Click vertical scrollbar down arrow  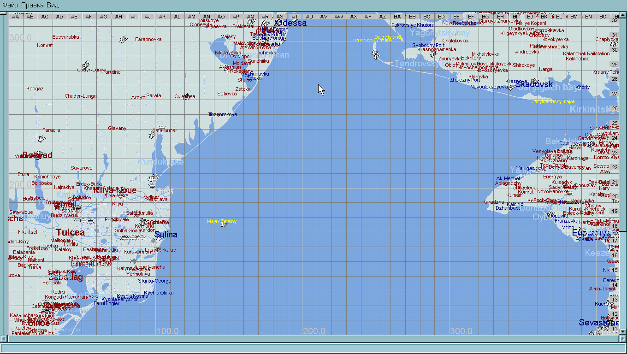[623, 331]
